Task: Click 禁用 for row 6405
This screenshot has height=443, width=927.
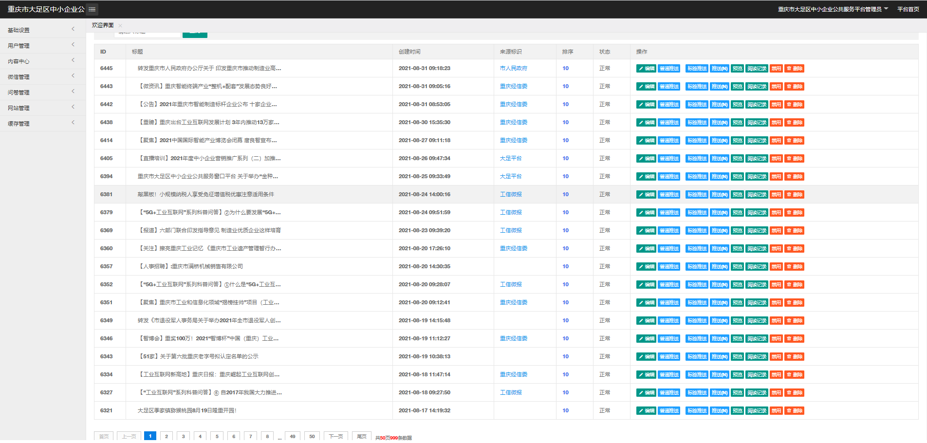Action: [x=777, y=159]
